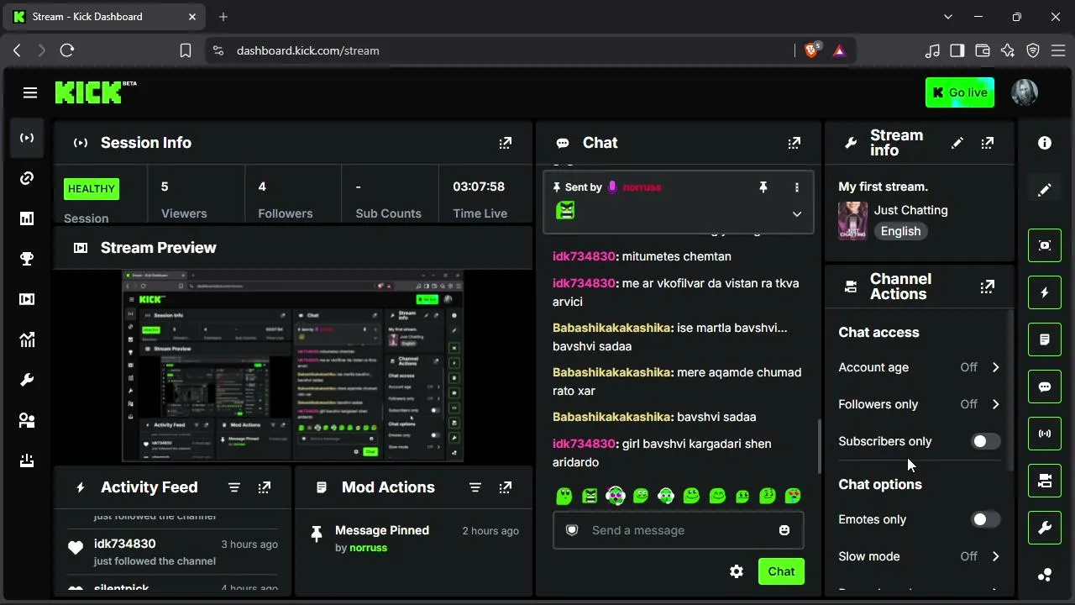Click the Just Chatting category name
The width and height of the screenshot is (1075, 605).
pyautogui.click(x=911, y=210)
